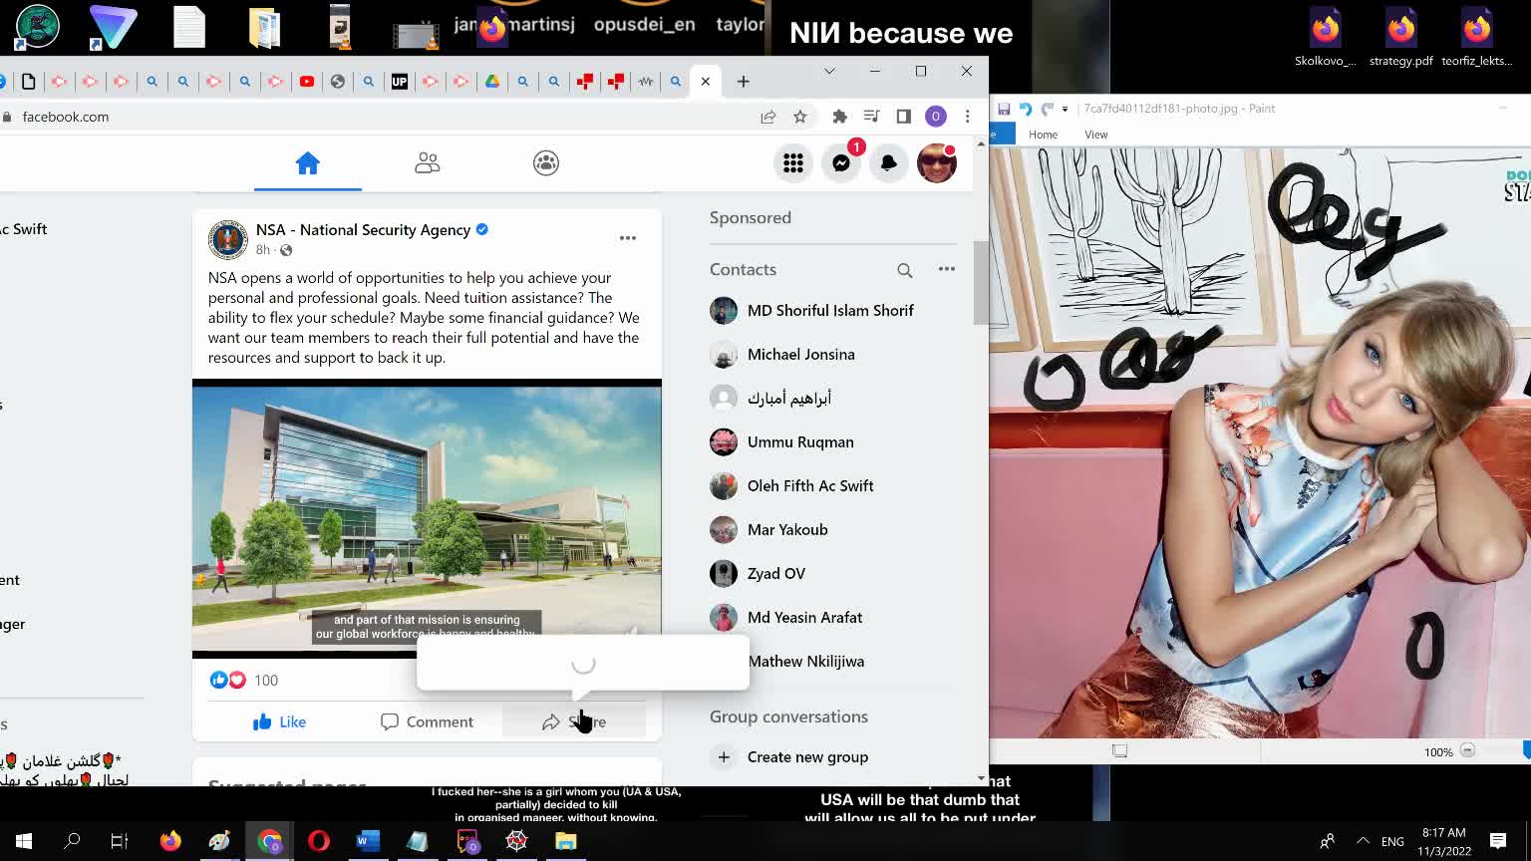
Task: Open Chrome extensions puzzle icon
Action: (840, 117)
